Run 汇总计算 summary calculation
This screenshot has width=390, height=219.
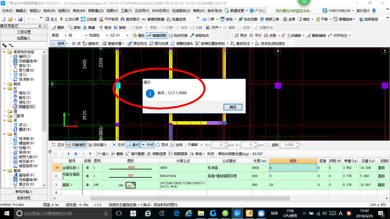click(69, 19)
